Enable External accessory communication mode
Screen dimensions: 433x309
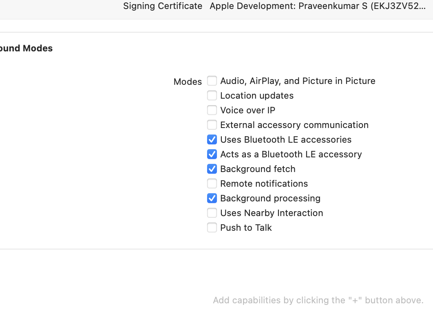point(212,125)
